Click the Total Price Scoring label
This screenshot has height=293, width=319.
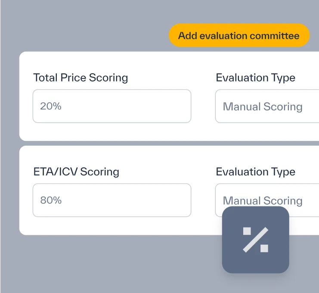(x=81, y=78)
